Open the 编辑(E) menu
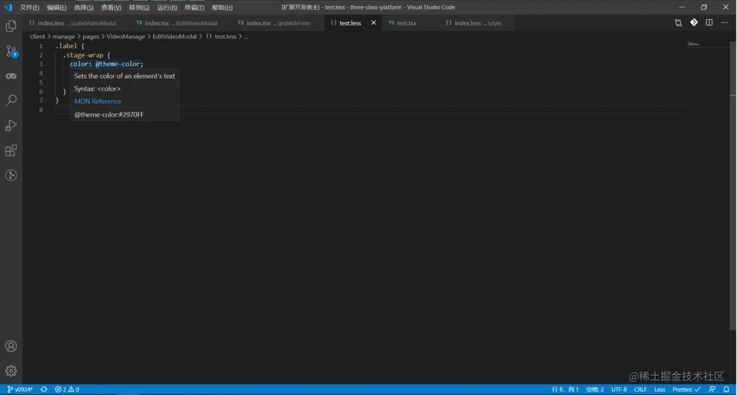Screen dimensions: 737x395 57,7
